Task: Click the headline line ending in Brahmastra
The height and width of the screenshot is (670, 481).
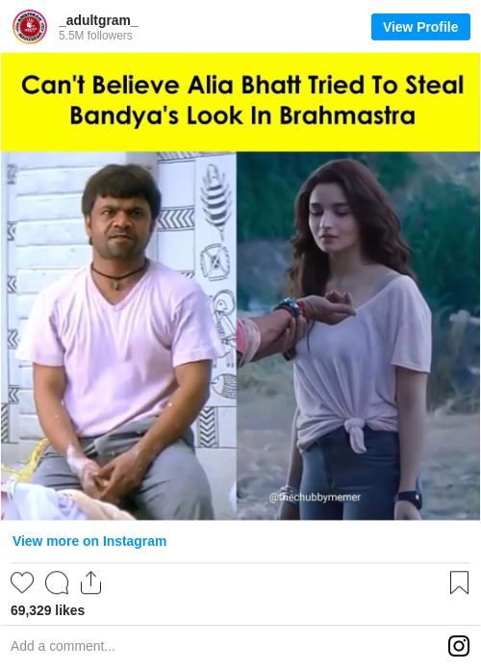Action: click(x=242, y=116)
